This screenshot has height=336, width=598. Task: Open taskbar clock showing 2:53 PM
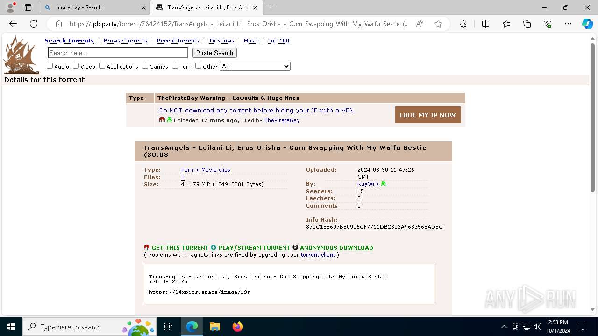point(558,327)
